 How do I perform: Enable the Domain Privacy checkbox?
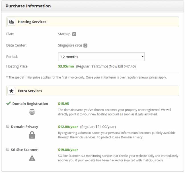click(8, 126)
